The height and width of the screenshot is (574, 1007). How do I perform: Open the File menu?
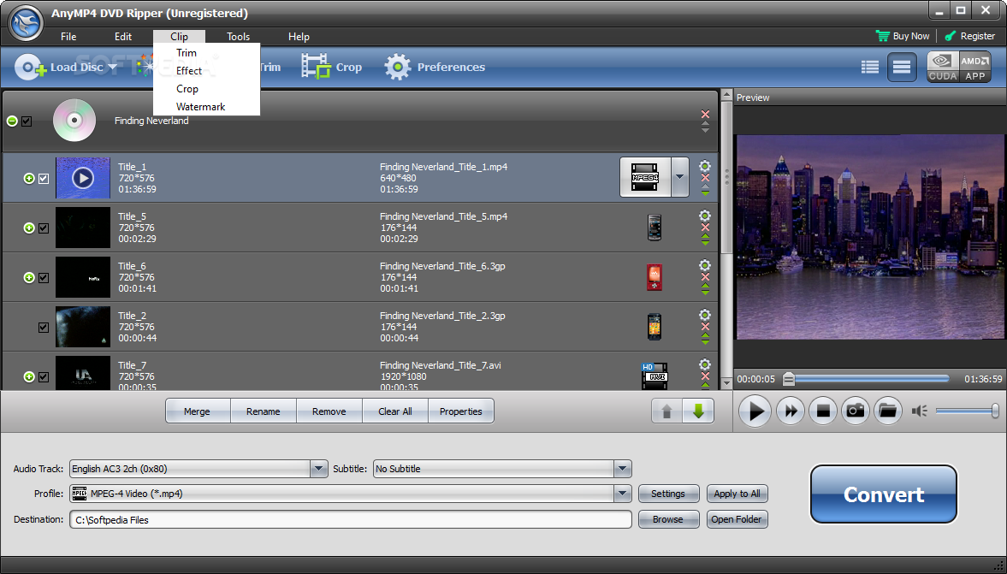[68, 37]
